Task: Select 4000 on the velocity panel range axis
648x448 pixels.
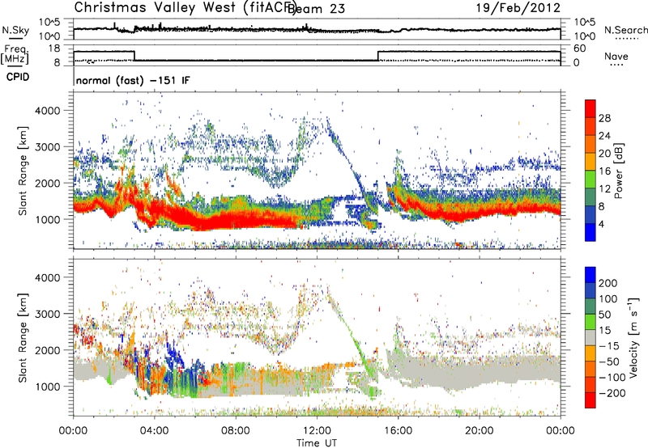Action: coord(47,277)
